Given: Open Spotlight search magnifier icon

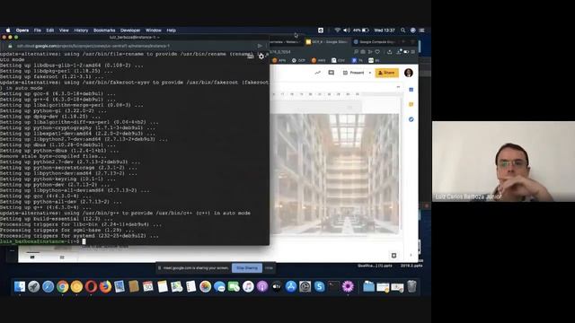Looking at the screenshot, I should point(403,31).
